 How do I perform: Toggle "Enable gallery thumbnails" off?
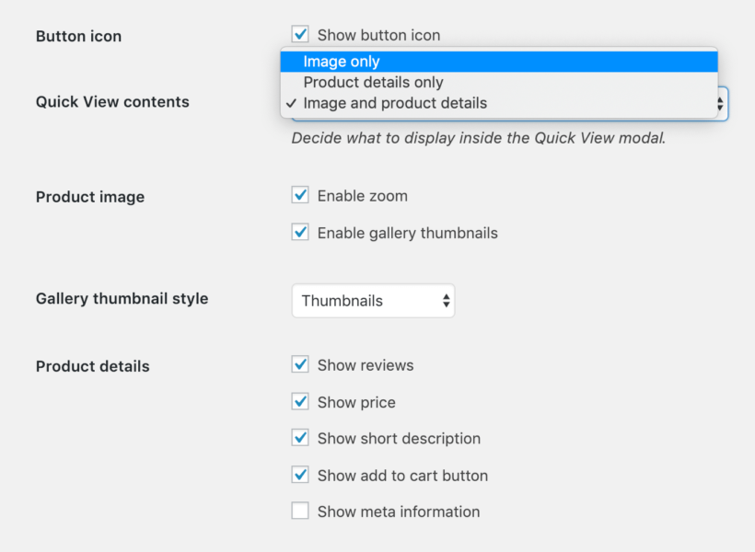(x=299, y=232)
